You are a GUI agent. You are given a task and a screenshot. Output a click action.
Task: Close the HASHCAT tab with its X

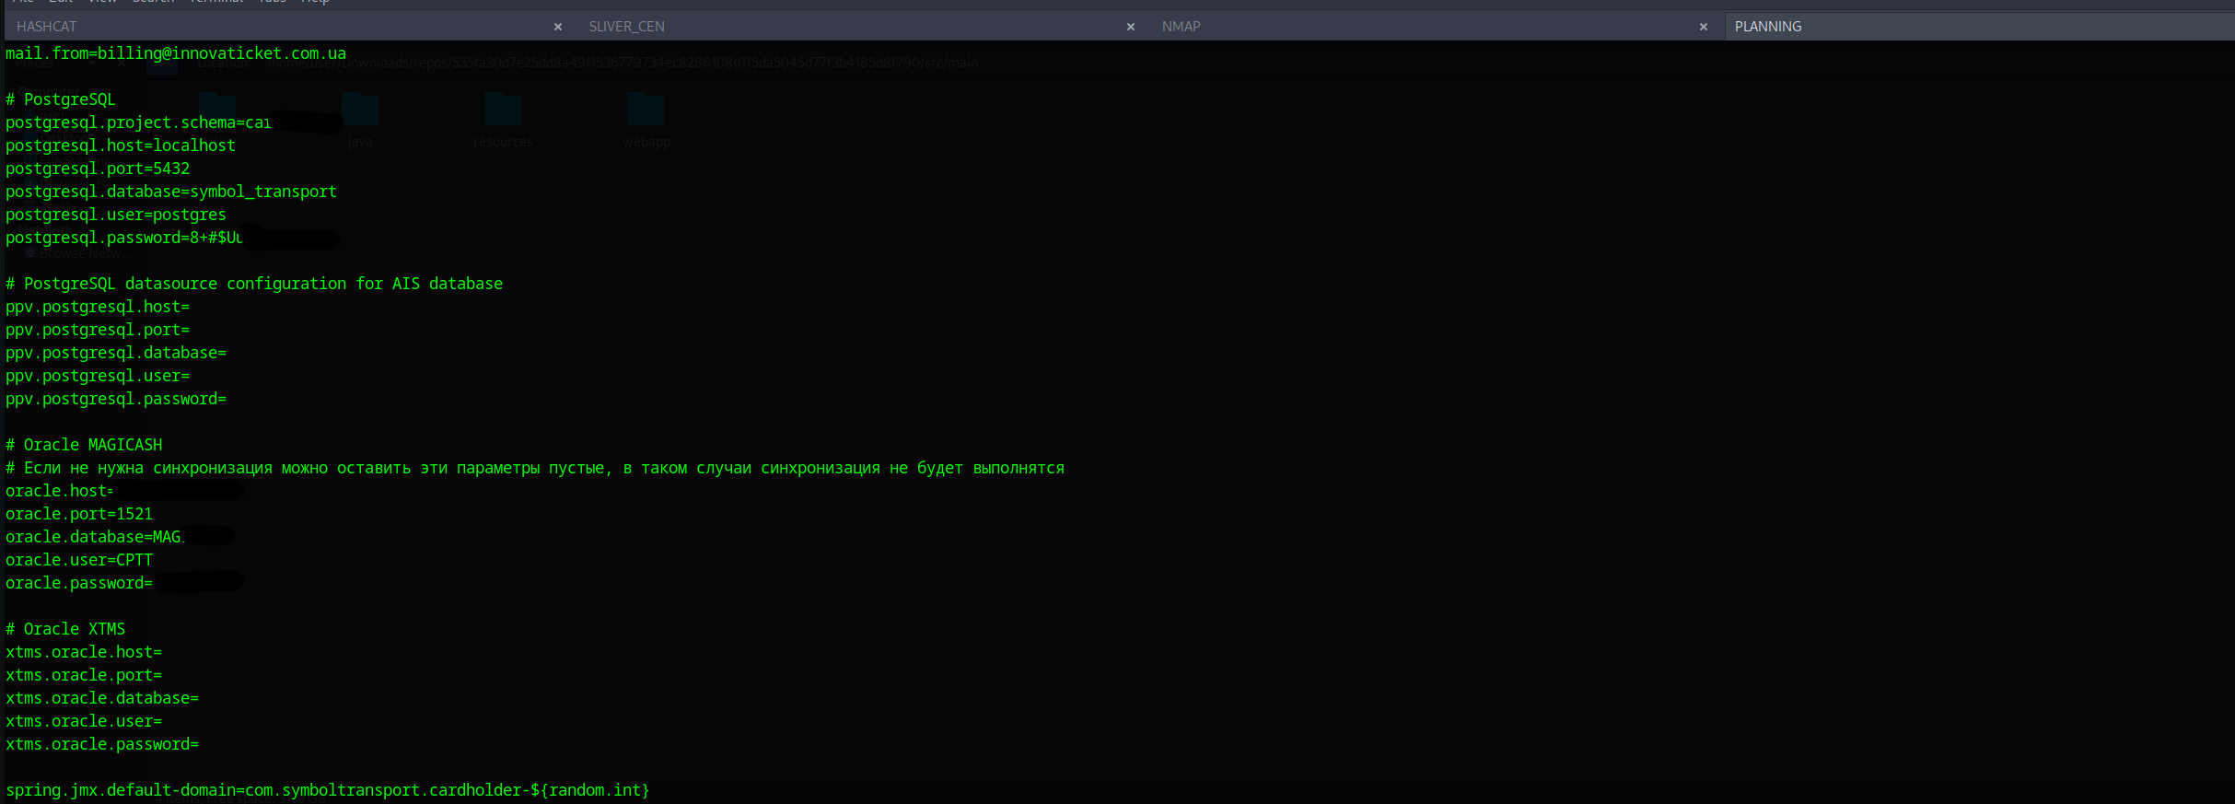(x=558, y=27)
